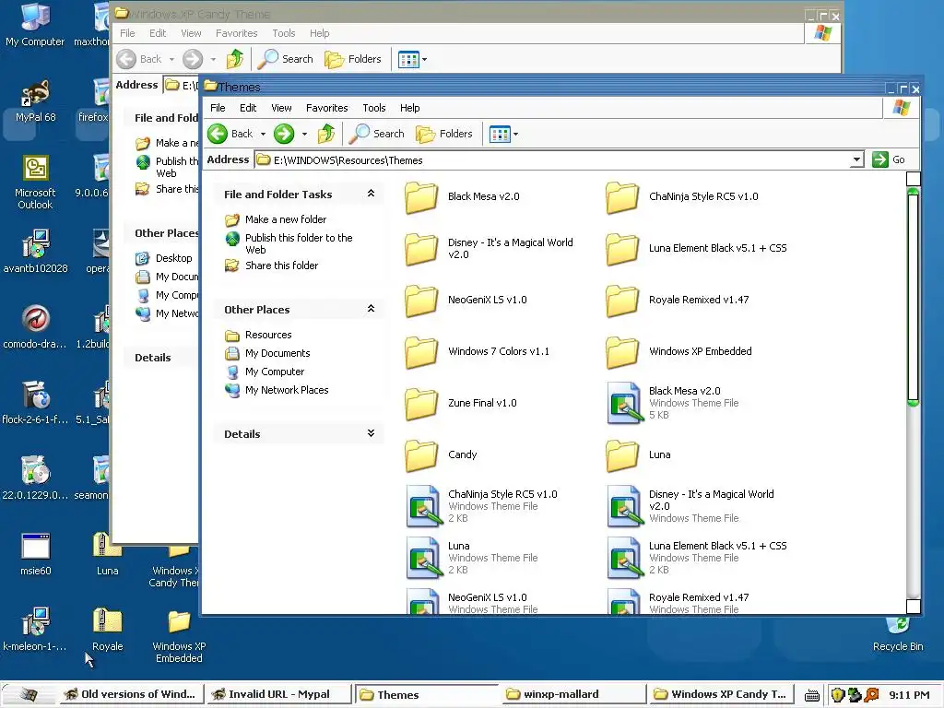Screen dimensions: 944x708
Task: Open the View menu in the Themes window
Action: (x=281, y=108)
